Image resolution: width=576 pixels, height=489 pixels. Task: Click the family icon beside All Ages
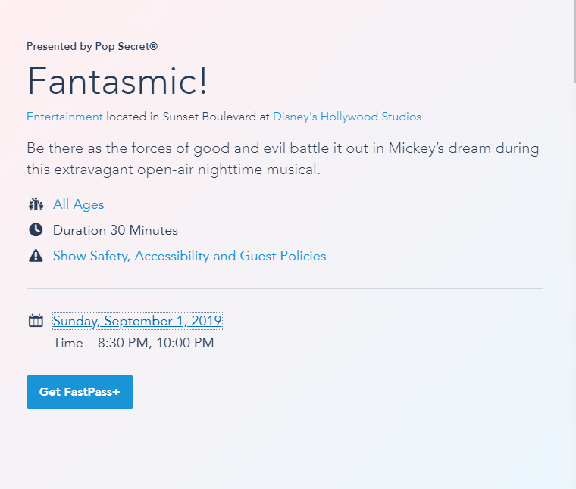tap(36, 204)
